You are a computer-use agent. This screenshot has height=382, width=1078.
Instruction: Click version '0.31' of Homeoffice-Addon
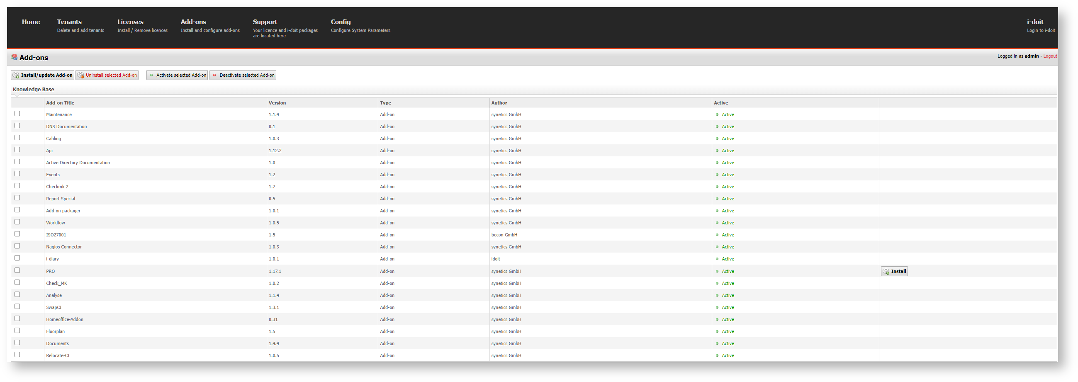point(273,320)
